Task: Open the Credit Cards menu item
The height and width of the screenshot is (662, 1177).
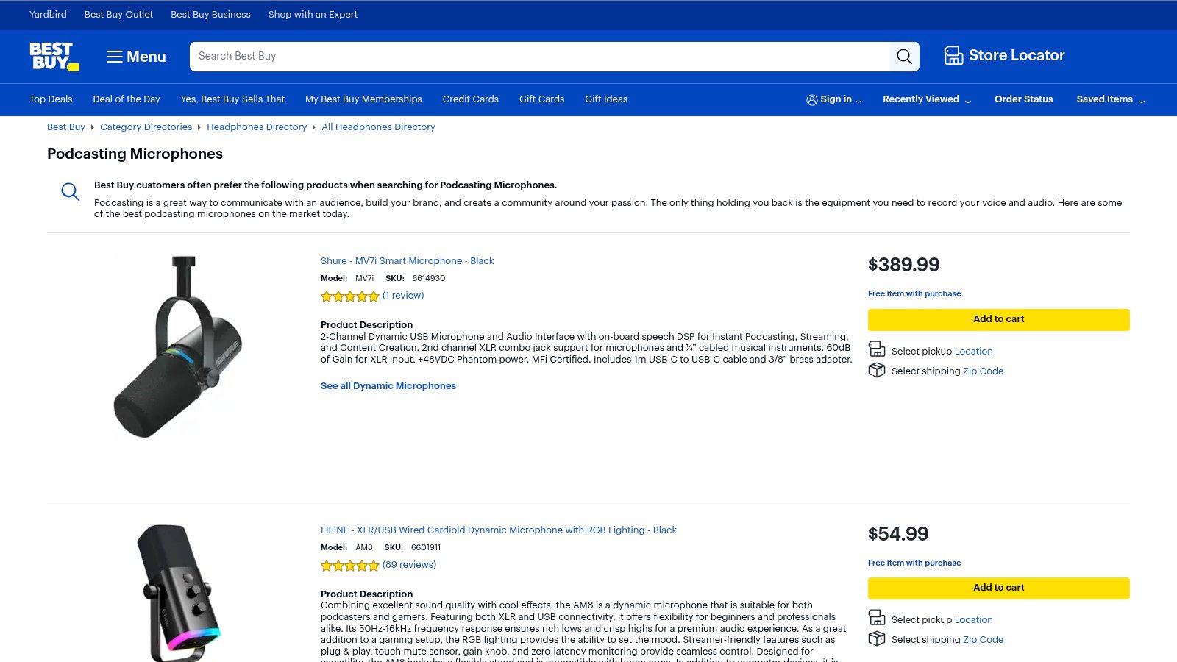Action: coord(470,99)
